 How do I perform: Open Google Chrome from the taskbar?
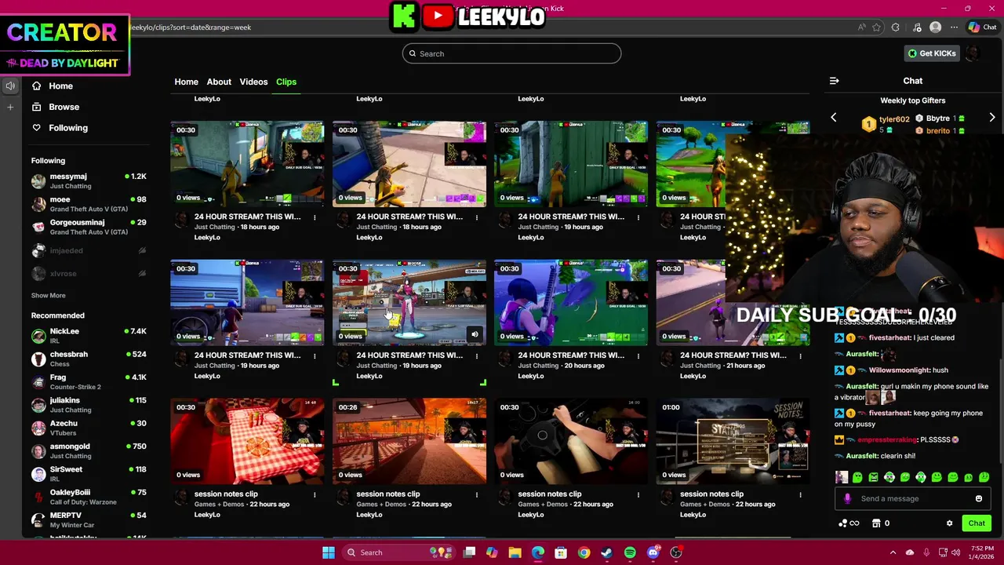point(584,552)
